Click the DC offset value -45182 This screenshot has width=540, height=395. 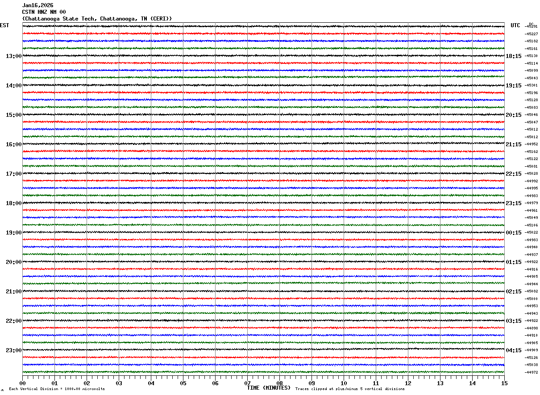pyautogui.click(x=531, y=41)
